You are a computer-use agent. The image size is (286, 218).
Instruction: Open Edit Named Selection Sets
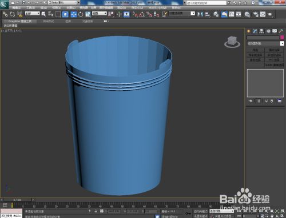165,14
